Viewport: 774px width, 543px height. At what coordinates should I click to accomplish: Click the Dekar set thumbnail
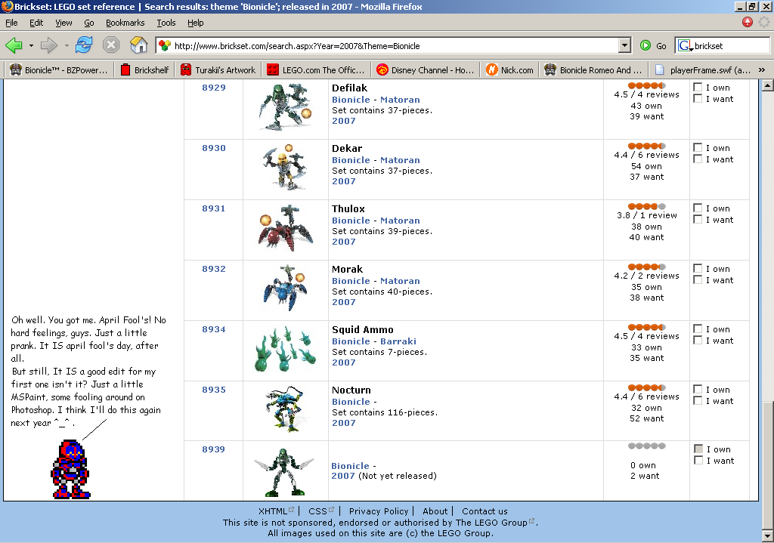285,168
